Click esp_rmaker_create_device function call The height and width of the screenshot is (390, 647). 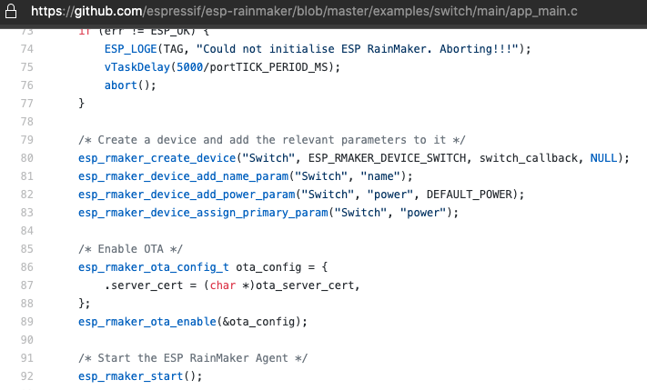(x=157, y=158)
